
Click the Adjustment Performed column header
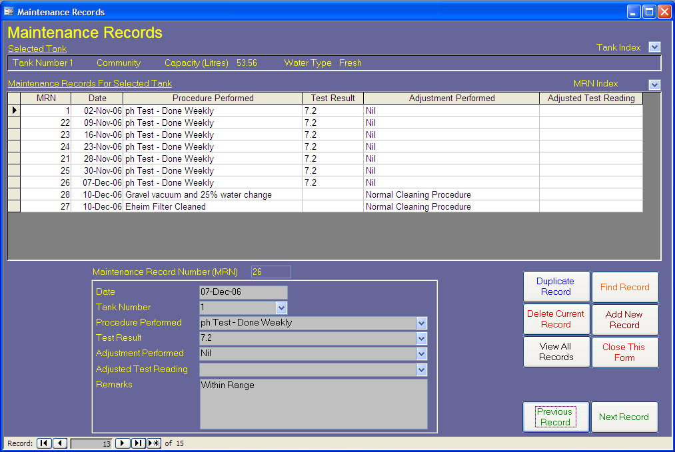pos(452,98)
